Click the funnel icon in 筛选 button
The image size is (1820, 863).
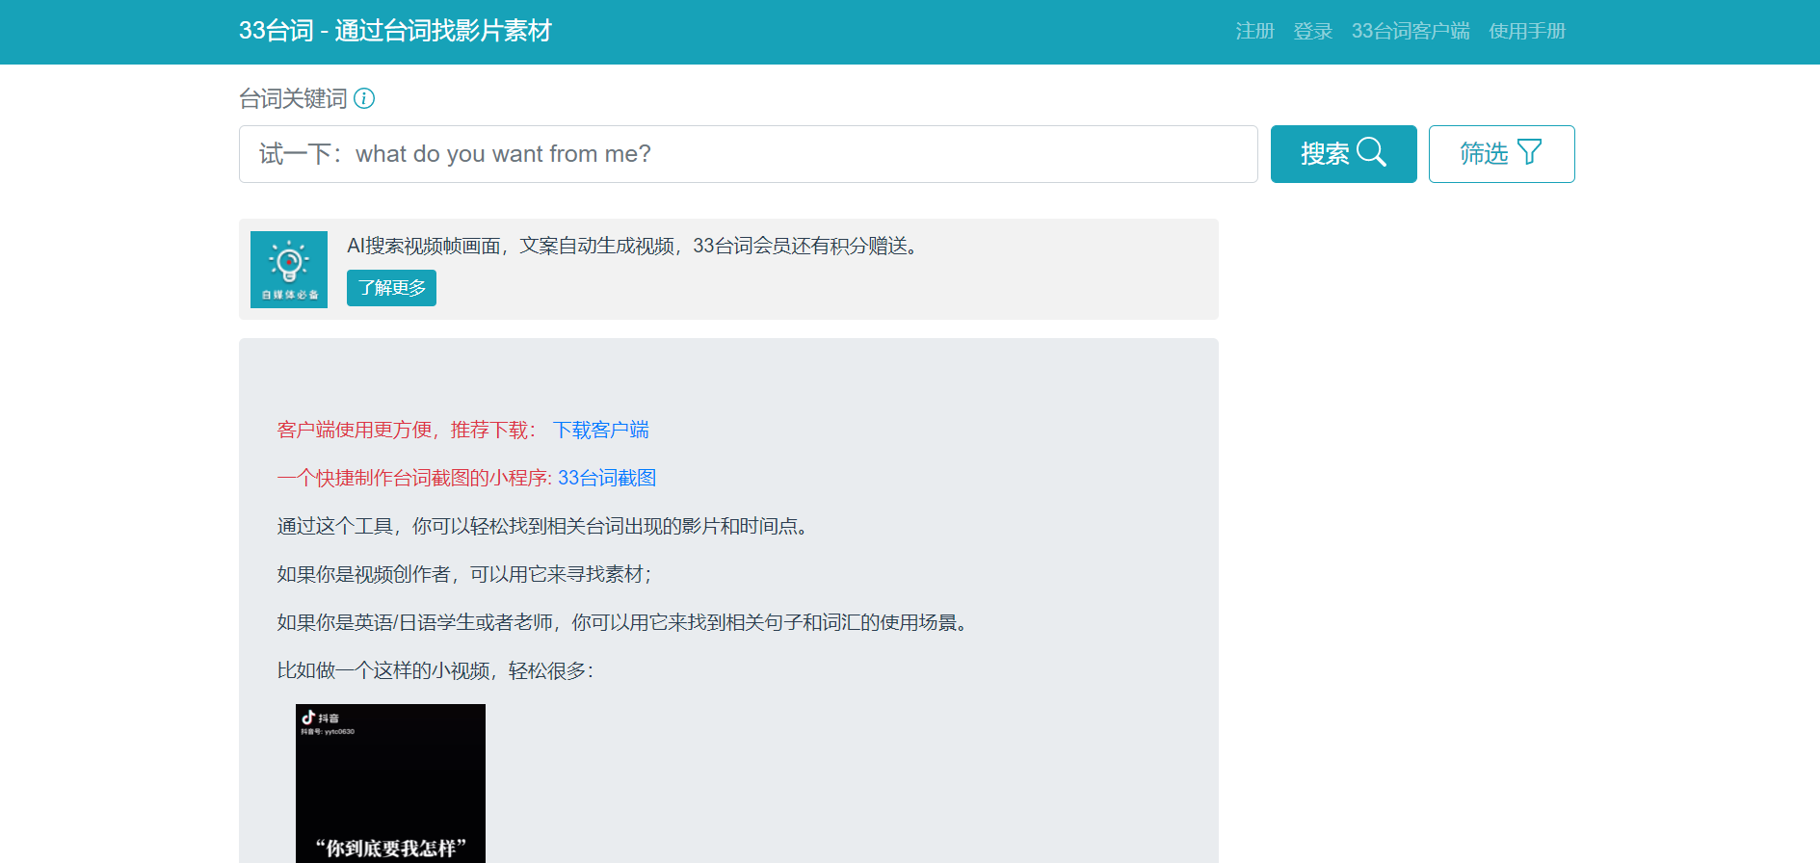point(1529,152)
